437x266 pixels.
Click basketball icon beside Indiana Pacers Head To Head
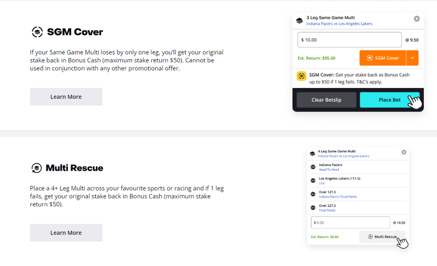(x=312, y=167)
